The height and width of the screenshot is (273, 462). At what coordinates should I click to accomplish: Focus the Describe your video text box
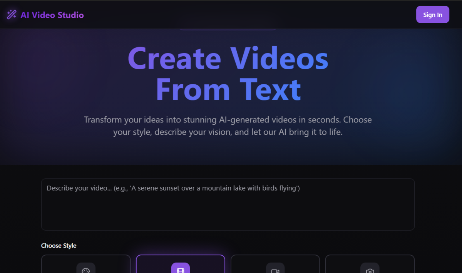pos(228,204)
